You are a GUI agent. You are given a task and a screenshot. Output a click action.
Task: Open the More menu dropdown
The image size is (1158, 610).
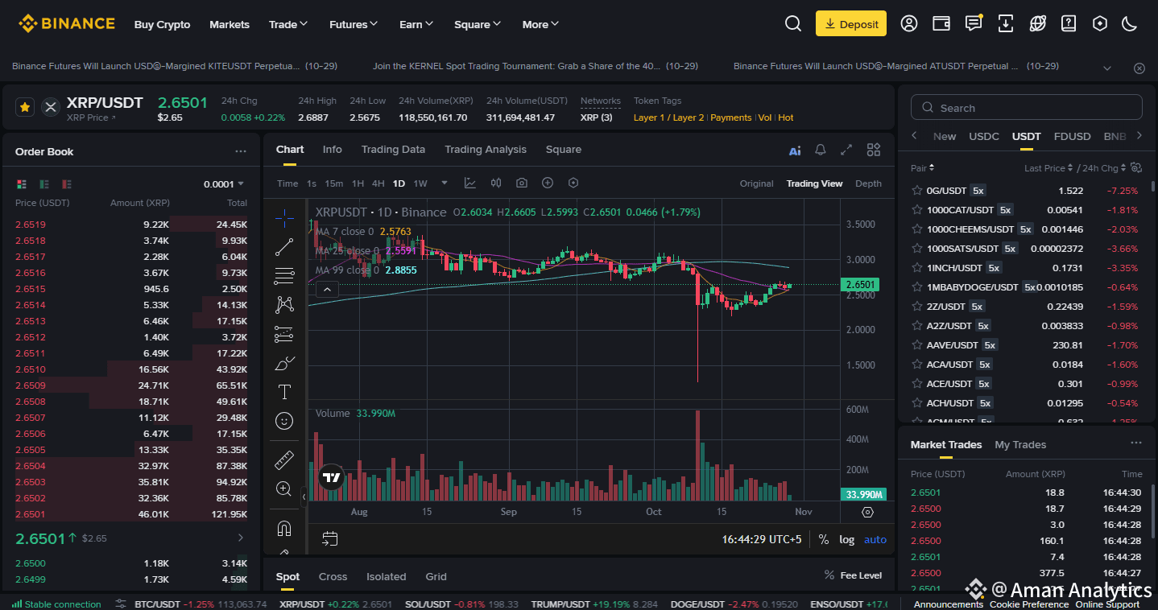coord(540,24)
